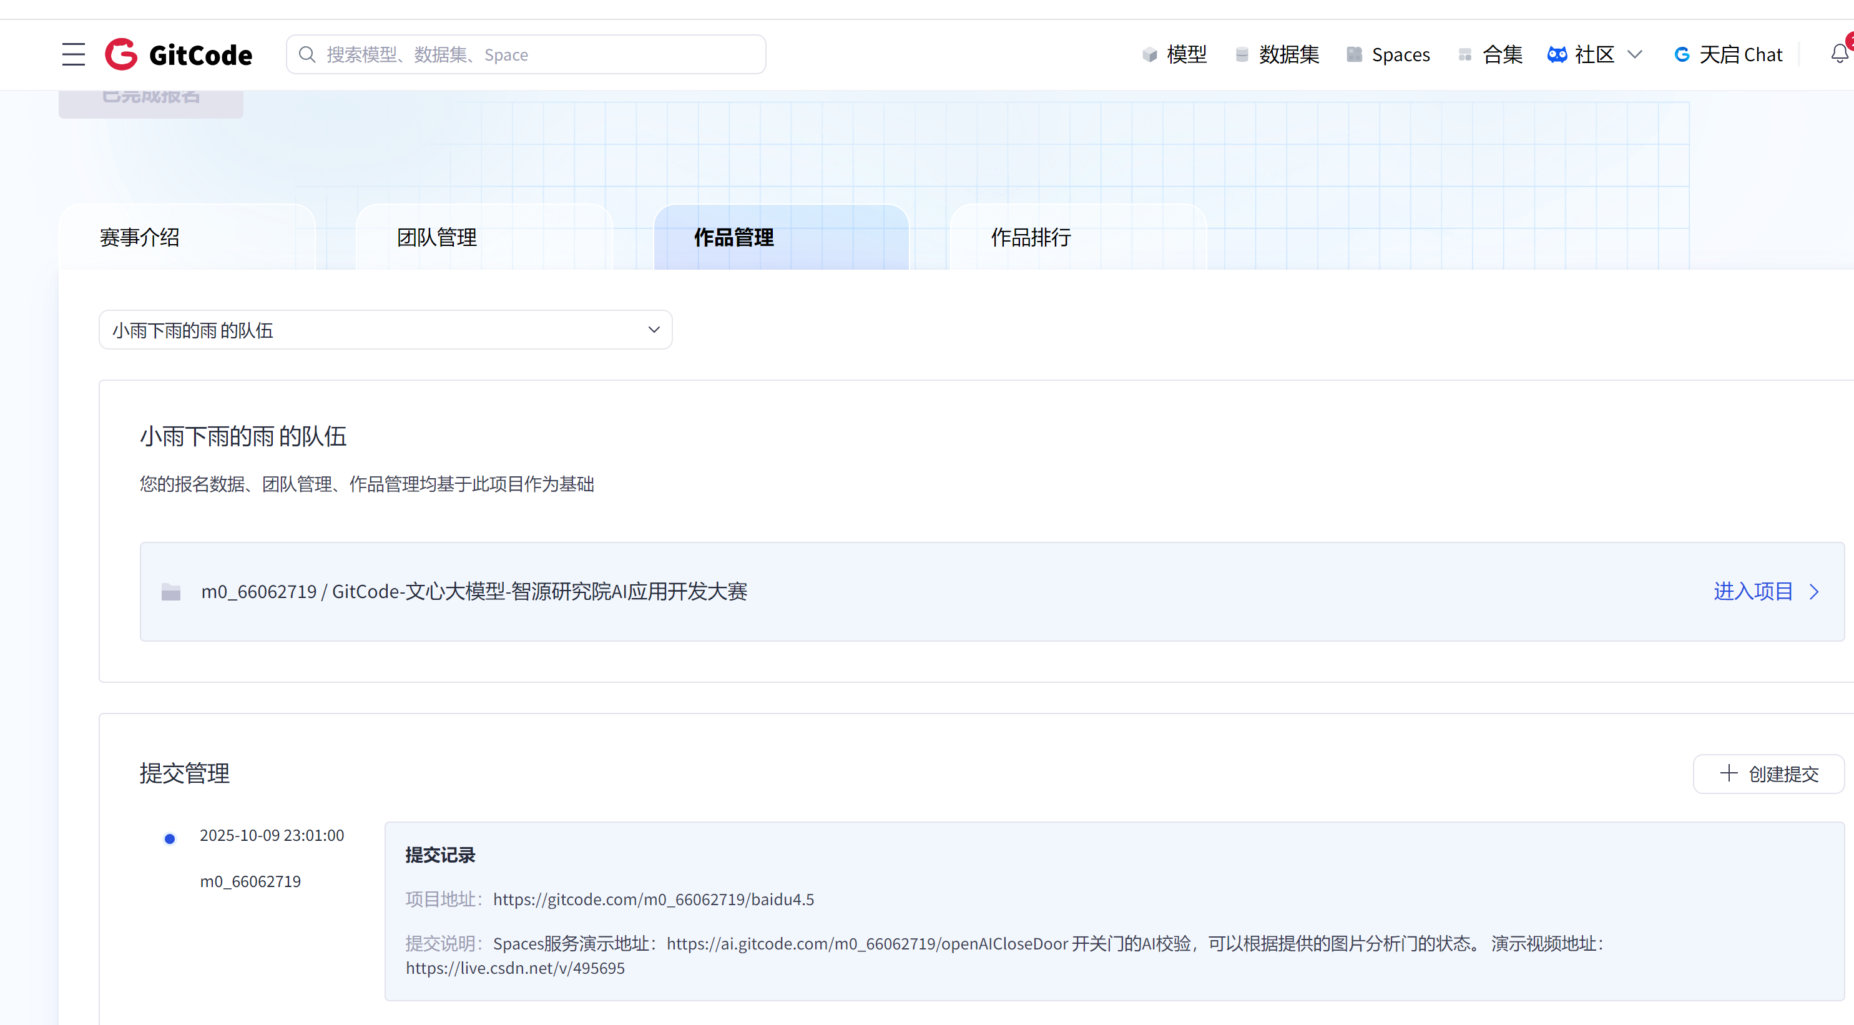This screenshot has width=1854, height=1025.
Task: Click the Spaces icon in navbar
Action: pyautogui.click(x=1355, y=55)
